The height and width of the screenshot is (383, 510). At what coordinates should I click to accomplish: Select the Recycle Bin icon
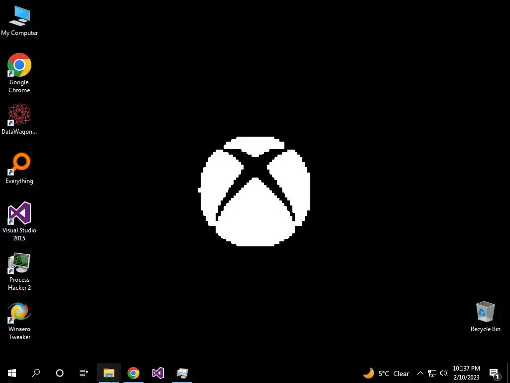click(x=485, y=317)
